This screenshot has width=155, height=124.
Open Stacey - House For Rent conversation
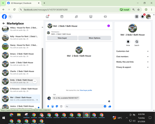click(21, 46)
